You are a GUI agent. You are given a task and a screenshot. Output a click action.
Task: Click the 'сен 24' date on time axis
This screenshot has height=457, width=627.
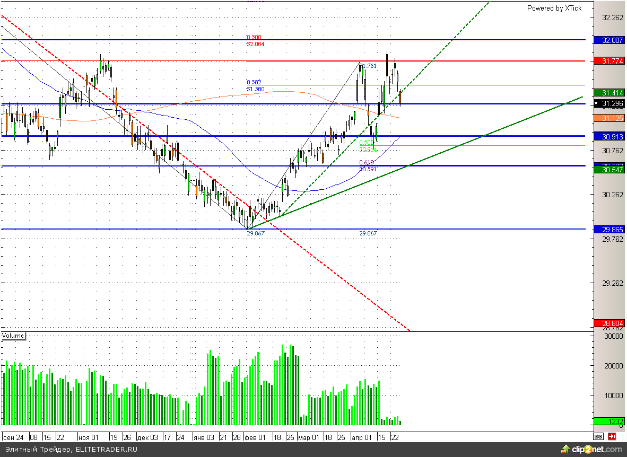pos(13,437)
